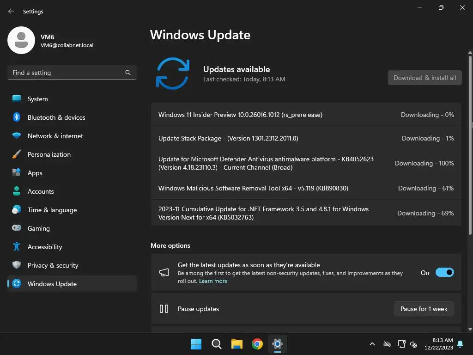Image resolution: width=473 pixels, height=355 pixels.
Task: Click the Network wifi icon in sidebar
Action: click(x=17, y=135)
